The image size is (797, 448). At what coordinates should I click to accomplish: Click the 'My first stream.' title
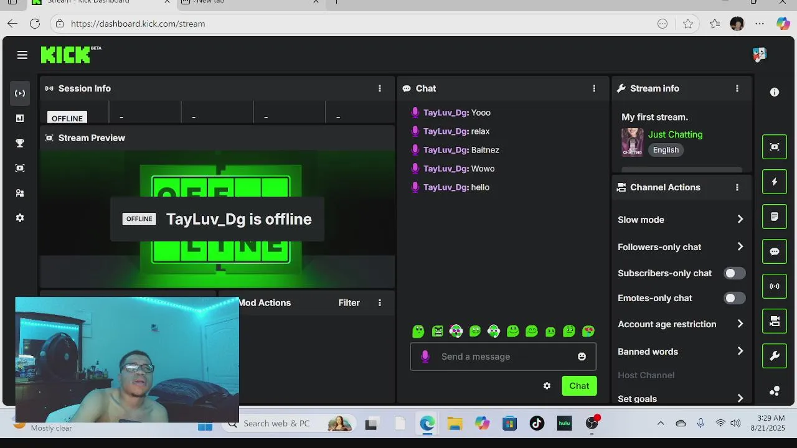(654, 117)
